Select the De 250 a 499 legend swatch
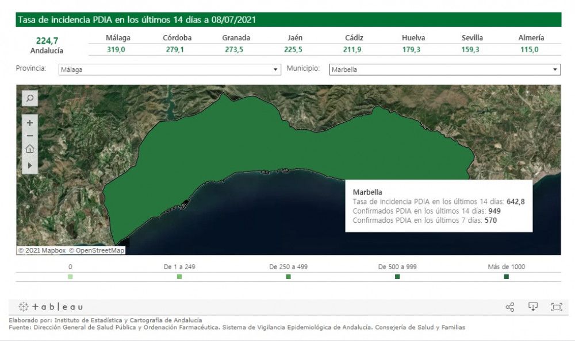 [288, 277]
